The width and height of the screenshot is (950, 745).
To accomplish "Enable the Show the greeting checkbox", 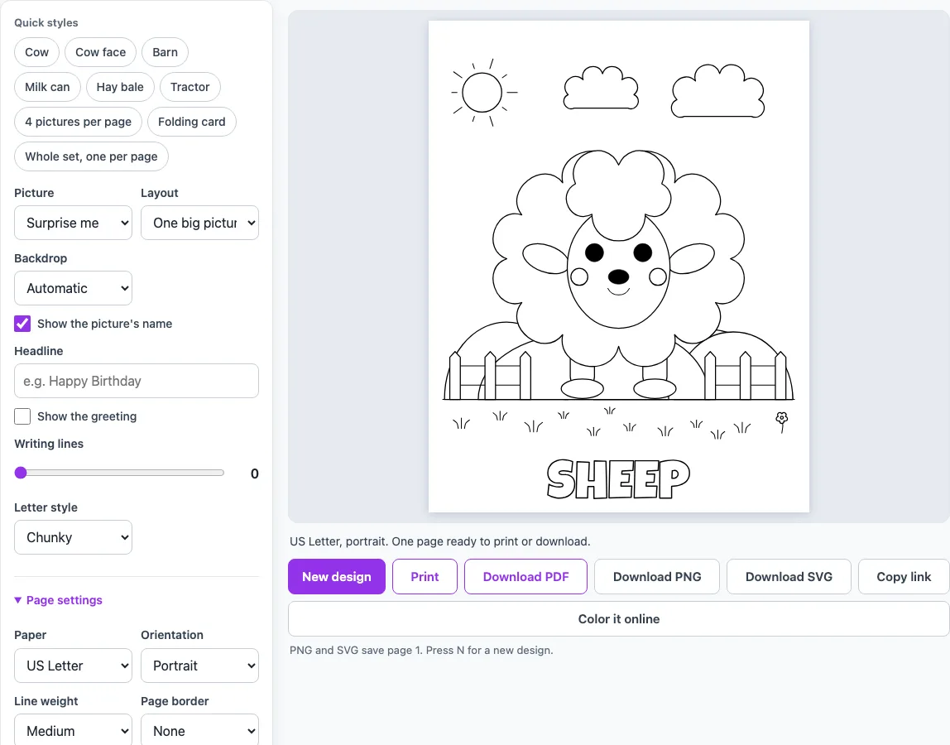I will tap(22, 416).
